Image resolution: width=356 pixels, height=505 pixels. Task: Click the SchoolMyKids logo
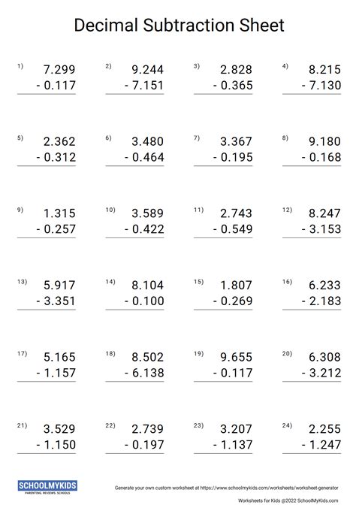click(47, 487)
